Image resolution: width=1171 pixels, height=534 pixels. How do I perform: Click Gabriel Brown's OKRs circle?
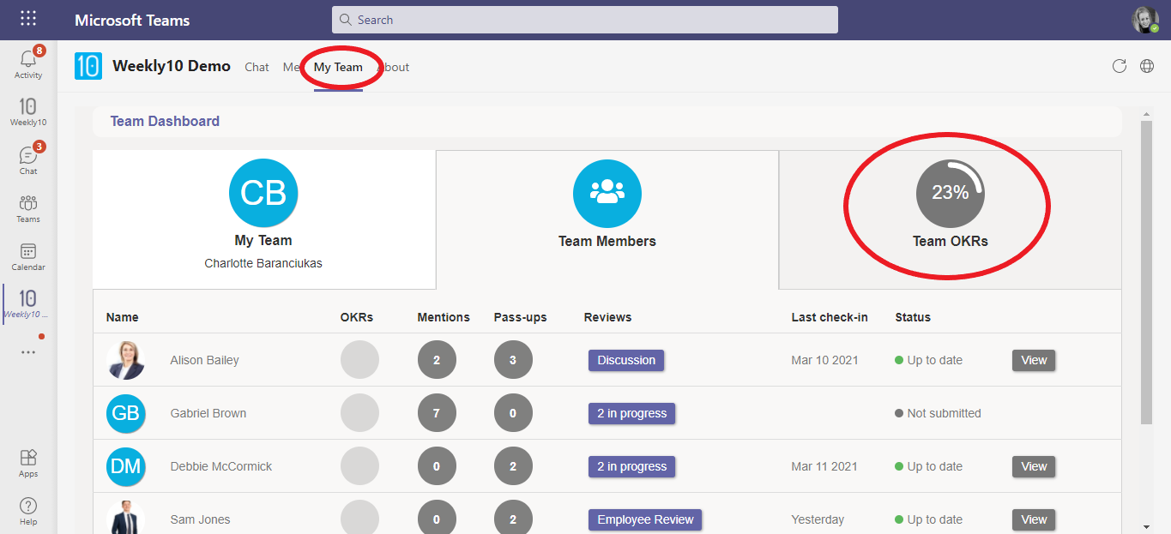tap(359, 413)
